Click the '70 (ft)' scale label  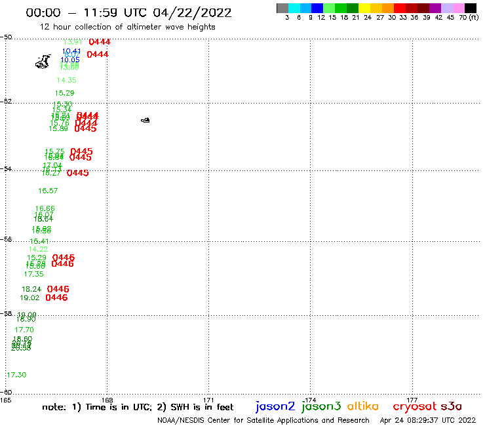(x=469, y=18)
